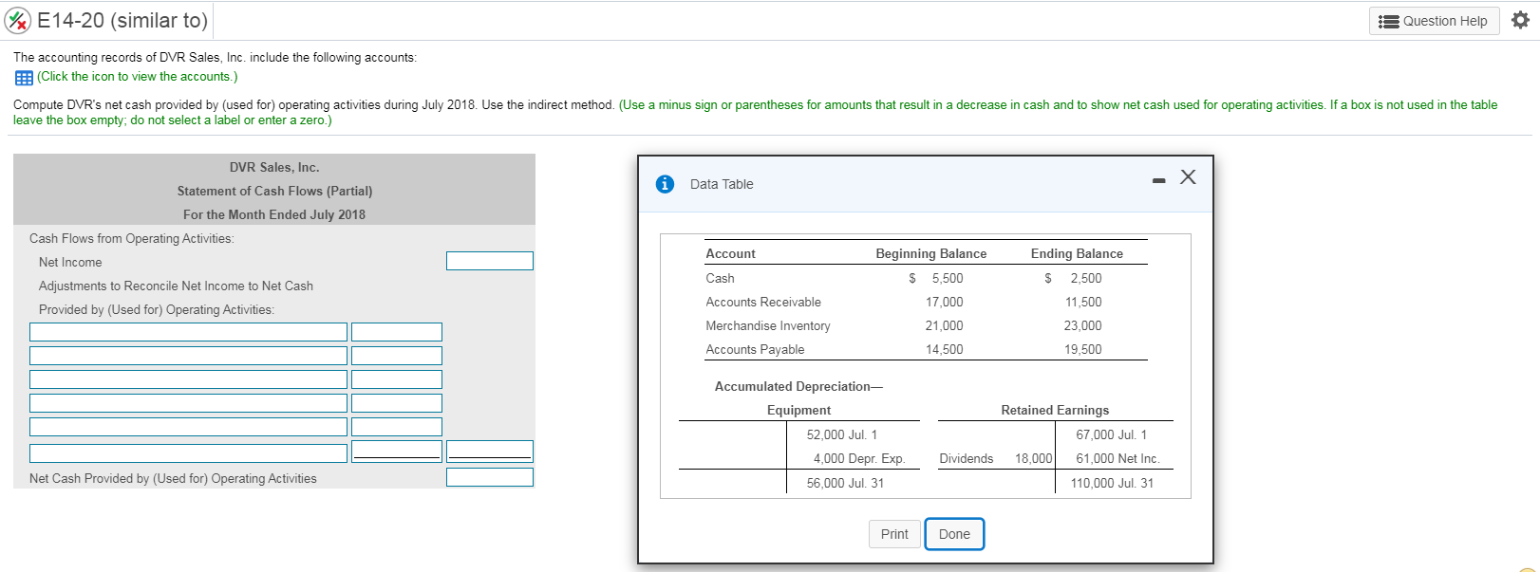
Task: Click the Cash account row label
Action: [720, 278]
